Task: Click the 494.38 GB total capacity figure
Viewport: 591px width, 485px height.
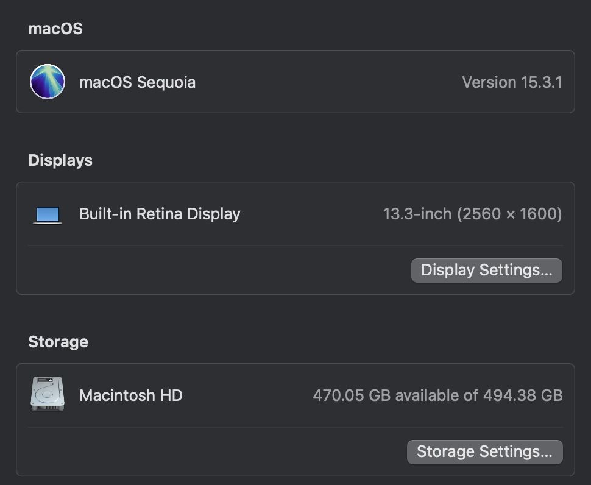Action: [523, 395]
